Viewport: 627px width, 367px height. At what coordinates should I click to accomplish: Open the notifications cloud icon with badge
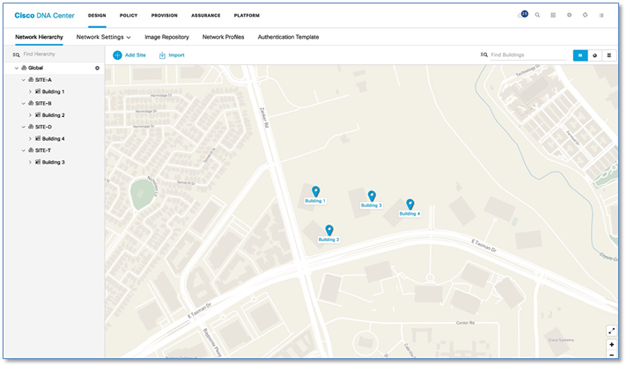522,15
